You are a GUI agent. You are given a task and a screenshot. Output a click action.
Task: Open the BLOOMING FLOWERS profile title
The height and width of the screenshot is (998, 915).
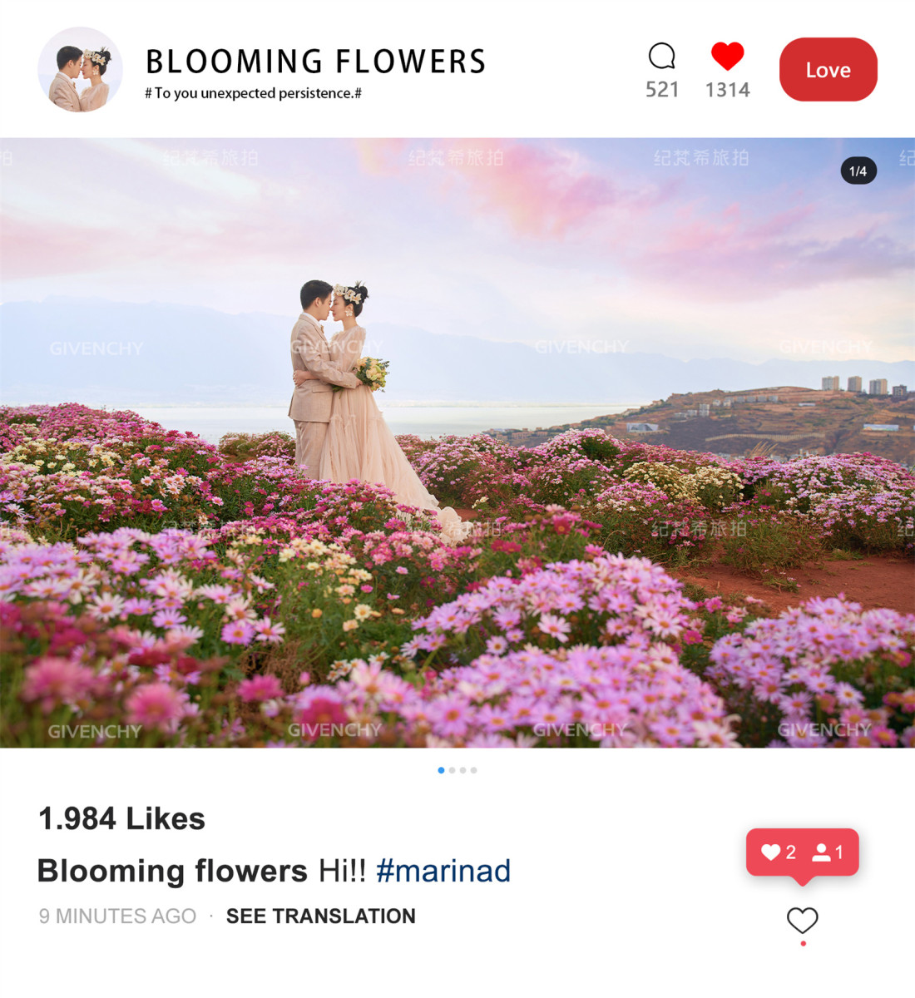(x=315, y=62)
